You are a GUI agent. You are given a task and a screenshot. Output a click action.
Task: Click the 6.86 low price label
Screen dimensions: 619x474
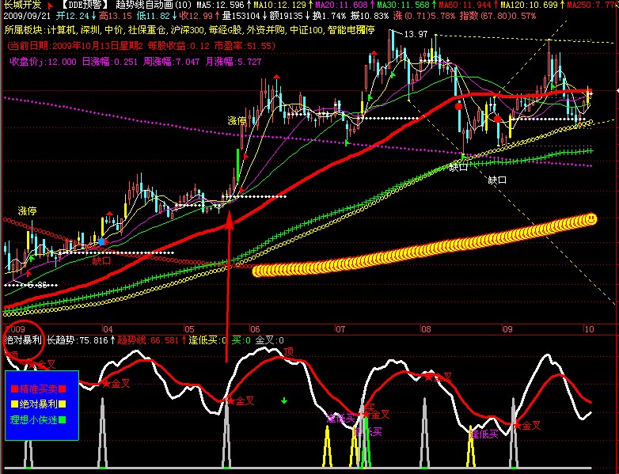pos(37,285)
